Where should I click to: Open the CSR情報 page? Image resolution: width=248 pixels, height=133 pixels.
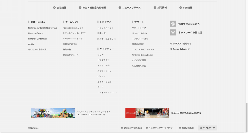click(x=187, y=7)
